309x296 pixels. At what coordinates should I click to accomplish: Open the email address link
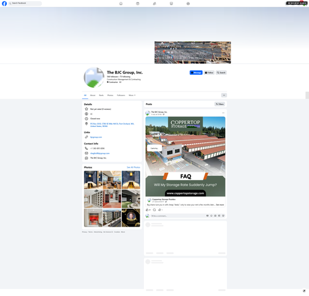click(99, 153)
